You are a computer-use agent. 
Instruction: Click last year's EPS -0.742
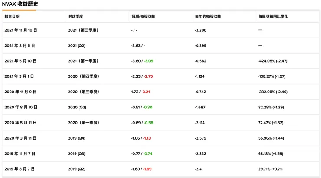click(x=200, y=92)
